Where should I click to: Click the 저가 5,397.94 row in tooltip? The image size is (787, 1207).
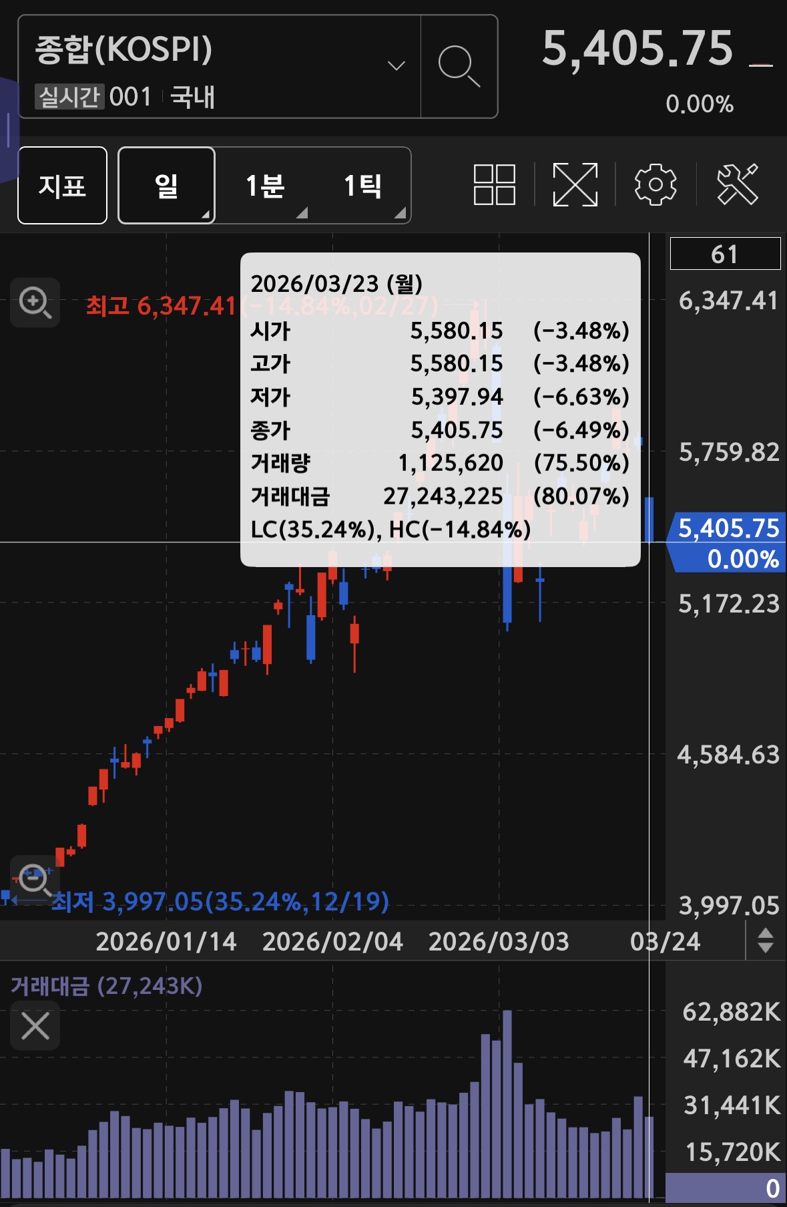pos(440,396)
